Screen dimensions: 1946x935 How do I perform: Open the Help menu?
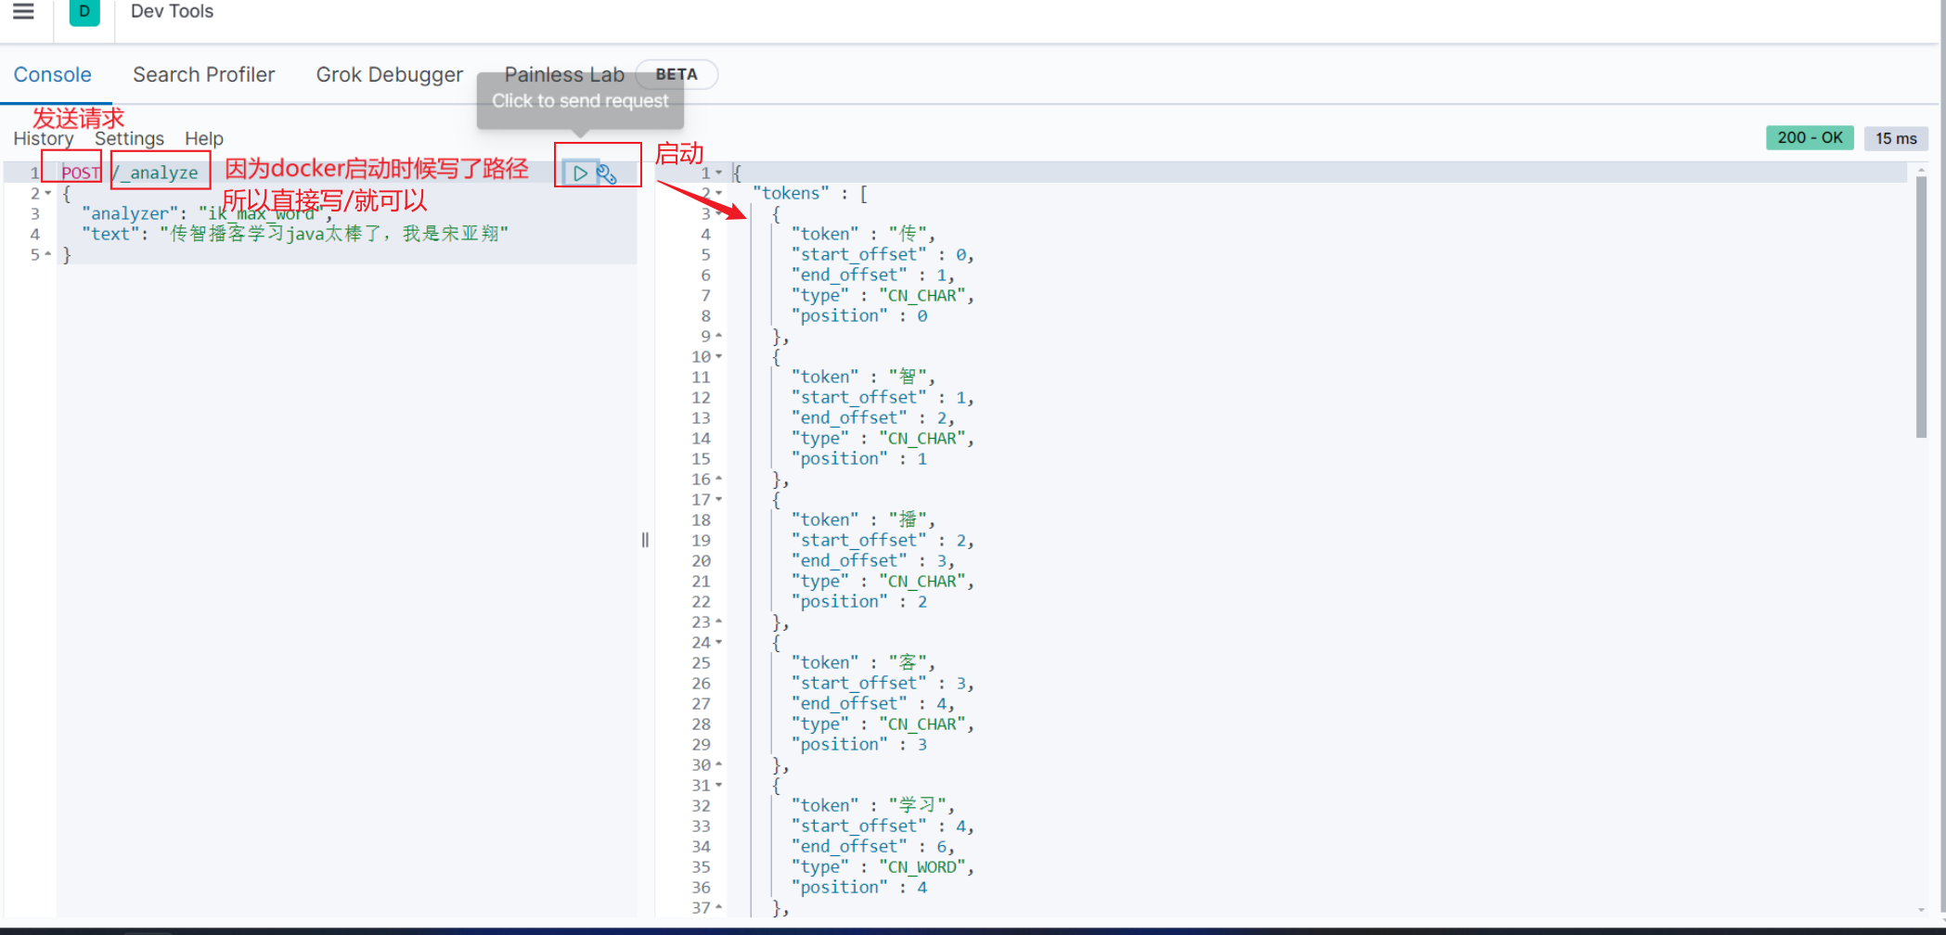203,139
